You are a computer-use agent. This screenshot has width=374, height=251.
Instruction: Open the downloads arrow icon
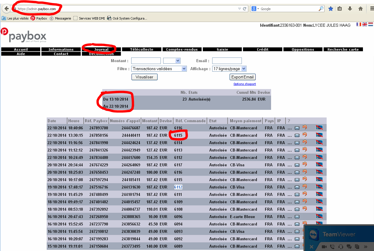tap(350, 9)
